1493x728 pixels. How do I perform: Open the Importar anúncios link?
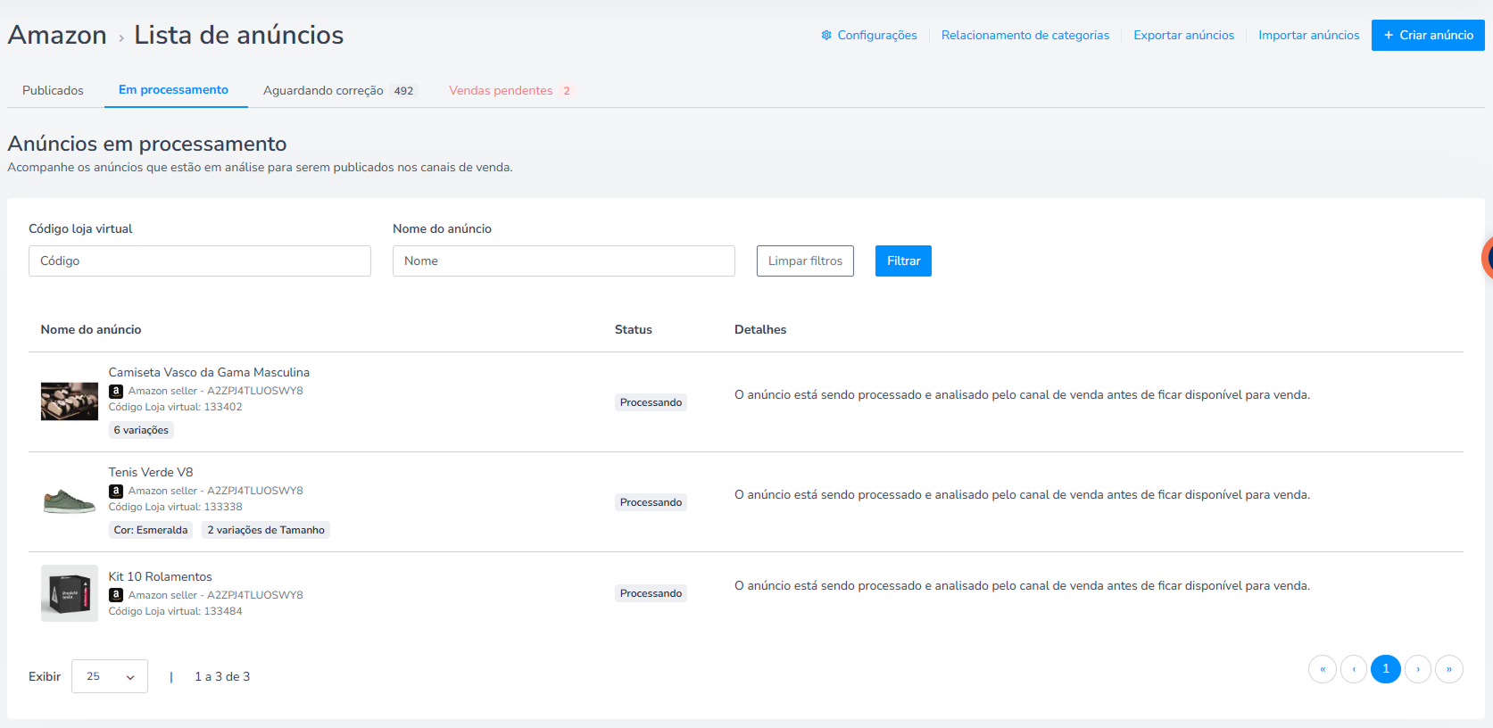(1309, 35)
